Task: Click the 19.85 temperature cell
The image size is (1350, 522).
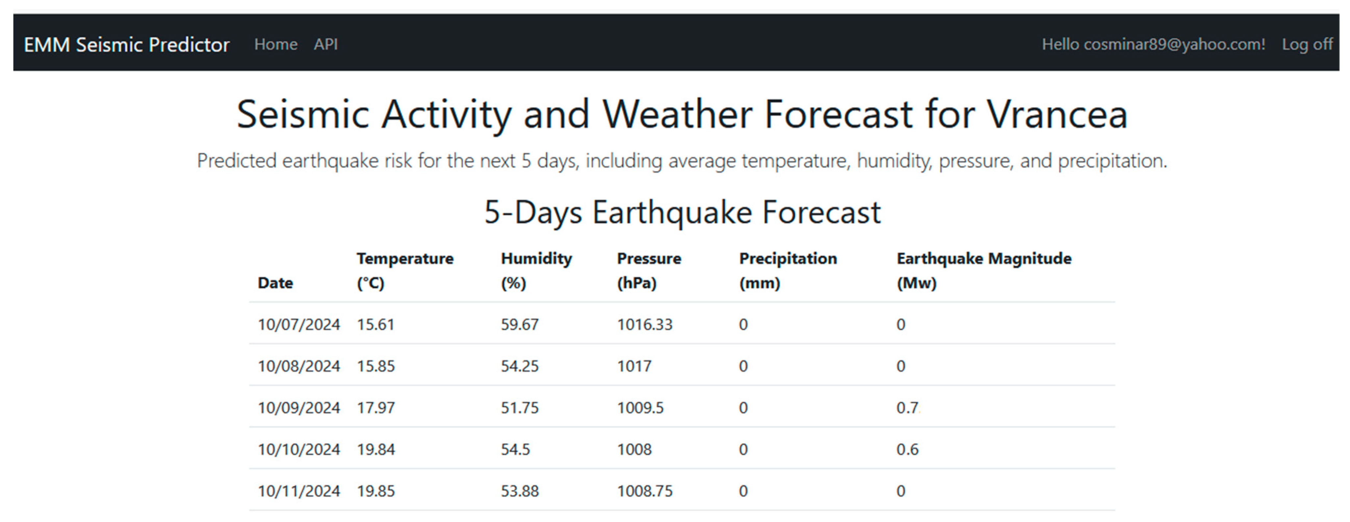Action: tap(376, 491)
